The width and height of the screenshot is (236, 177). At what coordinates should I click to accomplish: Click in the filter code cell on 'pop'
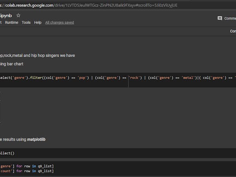tap(82, 78)
